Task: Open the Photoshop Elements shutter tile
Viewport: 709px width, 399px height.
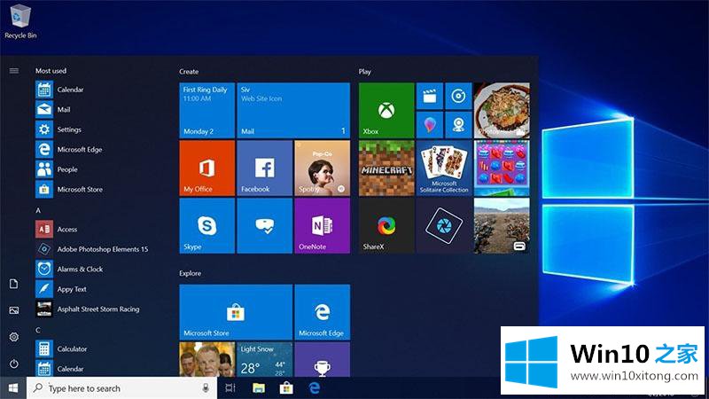Action: (444, 226)
